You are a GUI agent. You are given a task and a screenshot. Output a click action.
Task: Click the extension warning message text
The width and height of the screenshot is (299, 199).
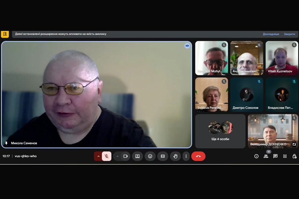click(61, 34)
